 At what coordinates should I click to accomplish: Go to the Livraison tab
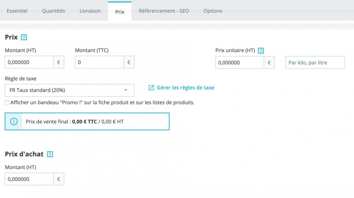point(90,11)
